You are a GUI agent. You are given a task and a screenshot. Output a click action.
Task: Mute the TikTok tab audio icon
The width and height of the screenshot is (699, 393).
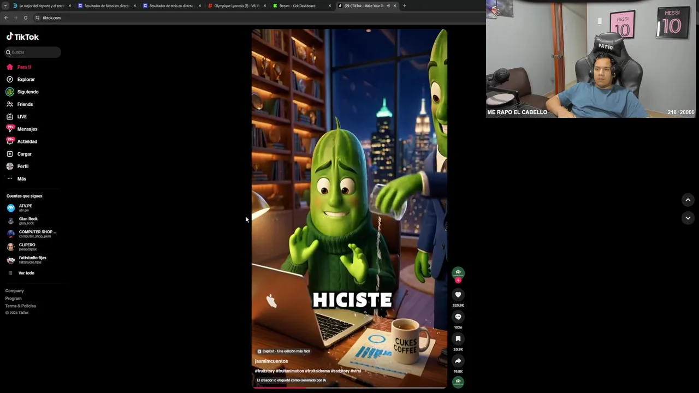click(388, 6)
